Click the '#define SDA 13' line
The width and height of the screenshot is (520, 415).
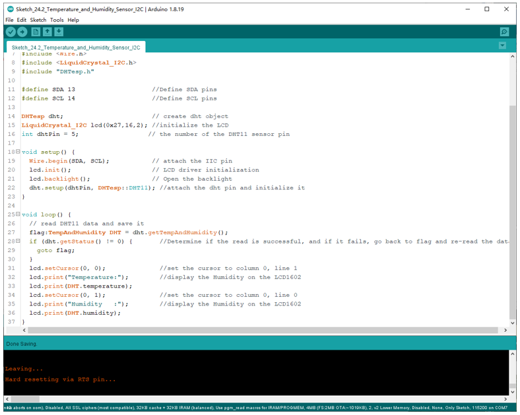click(x=48, y=90)
